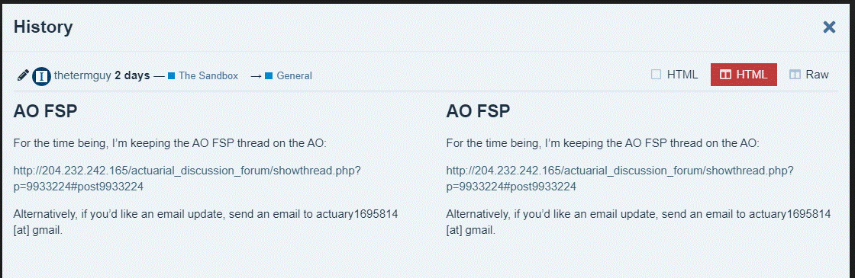Click the pencil edit icon beside thetermguy

point(22,75)
